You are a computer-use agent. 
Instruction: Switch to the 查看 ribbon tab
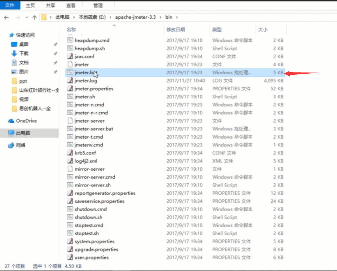[71, 5]
